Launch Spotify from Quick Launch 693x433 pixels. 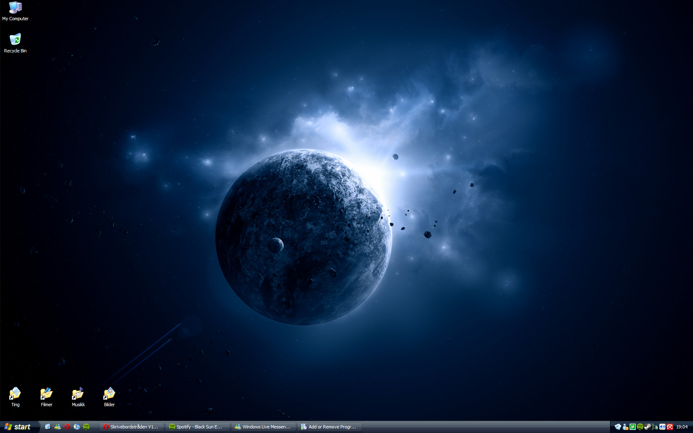click(x=86, y=427)
